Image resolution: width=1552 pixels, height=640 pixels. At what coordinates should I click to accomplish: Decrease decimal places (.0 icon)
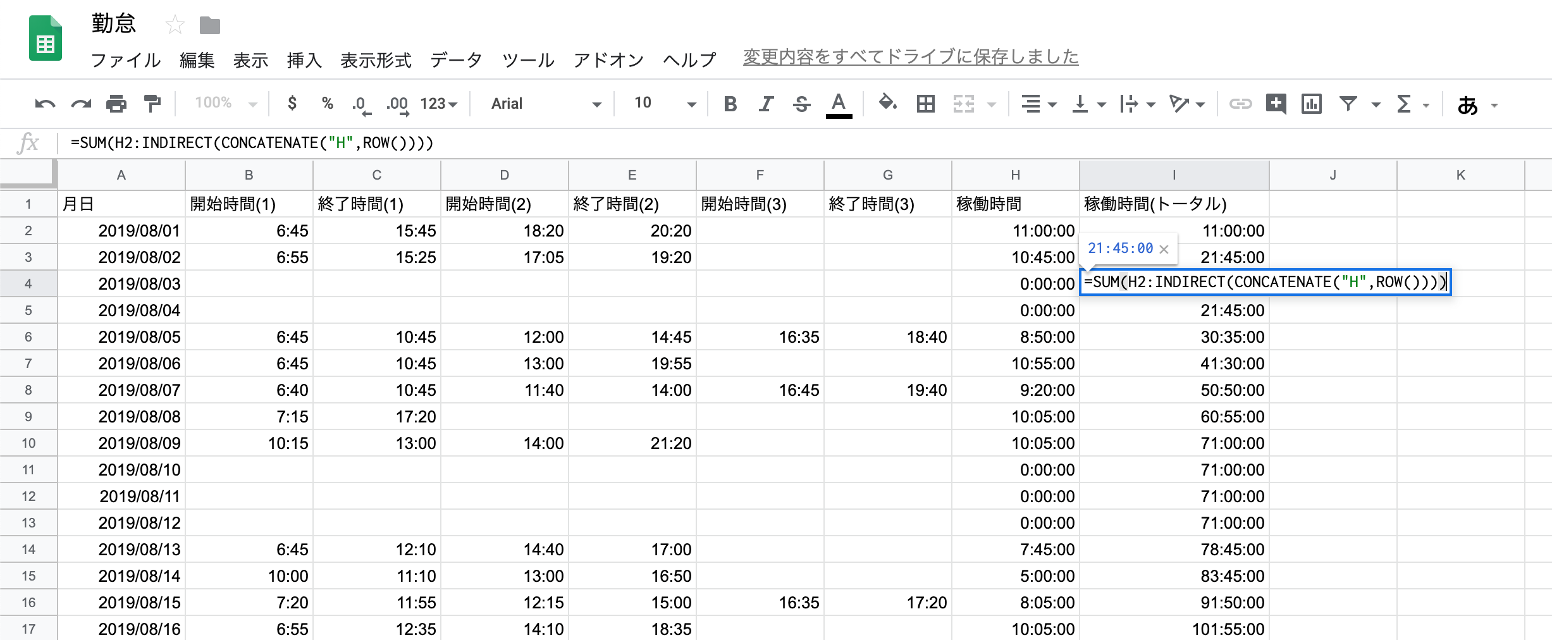pos(361,104)
